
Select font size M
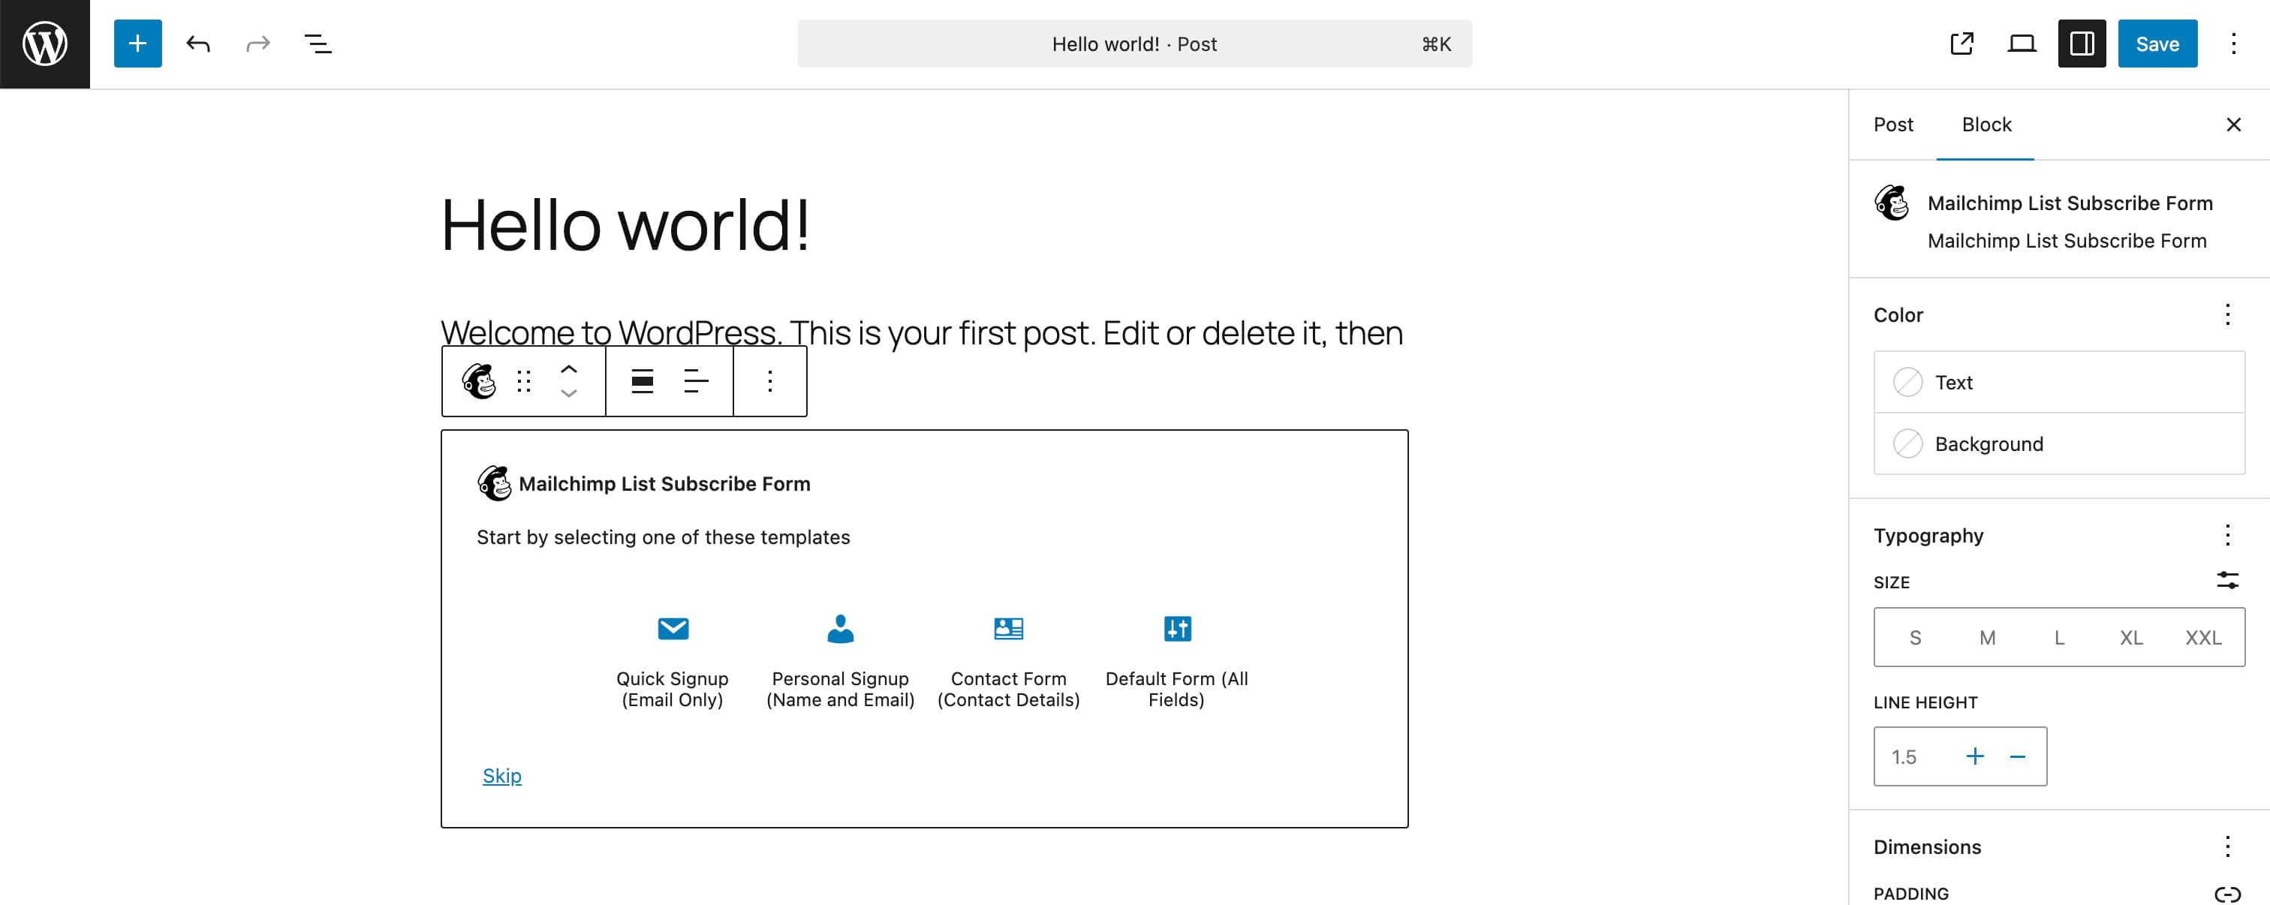click(x=1987, y=637)
